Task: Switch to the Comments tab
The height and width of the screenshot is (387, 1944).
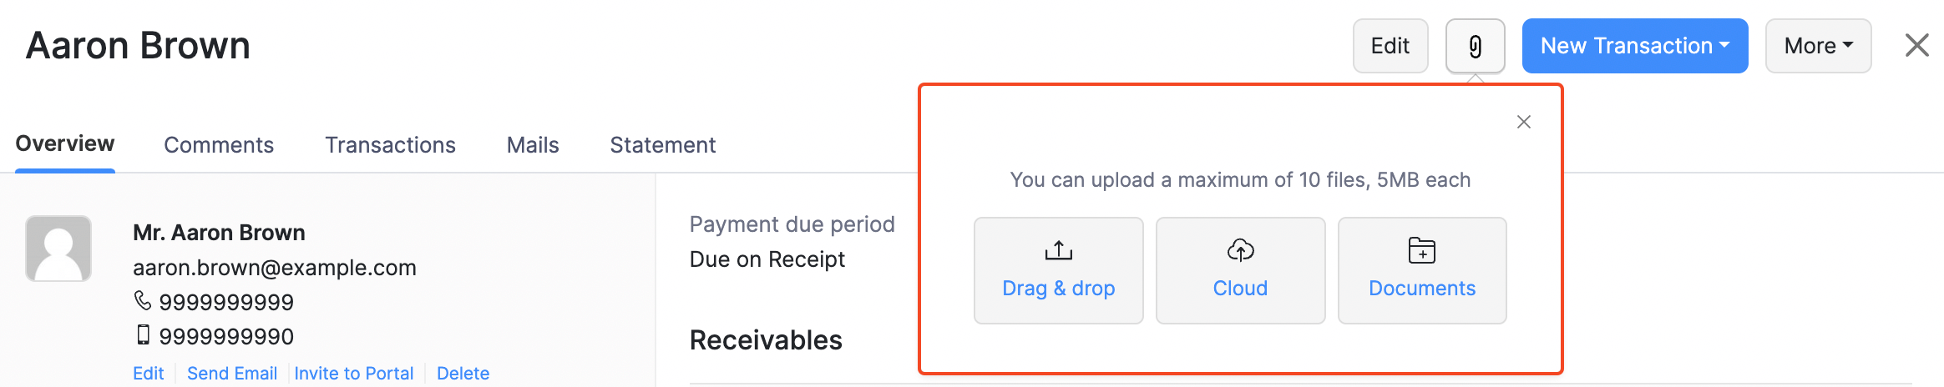Action: pos(219,145)
